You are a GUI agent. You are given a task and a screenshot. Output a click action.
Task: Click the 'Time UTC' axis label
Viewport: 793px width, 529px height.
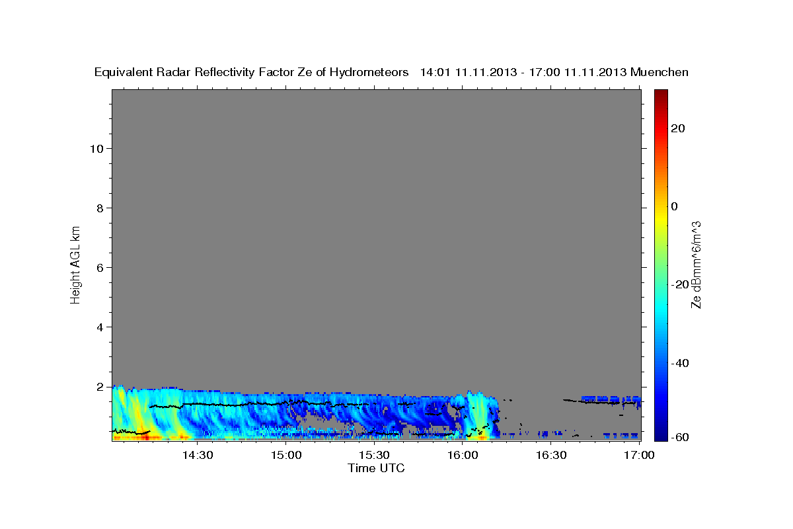click(376, 468)
